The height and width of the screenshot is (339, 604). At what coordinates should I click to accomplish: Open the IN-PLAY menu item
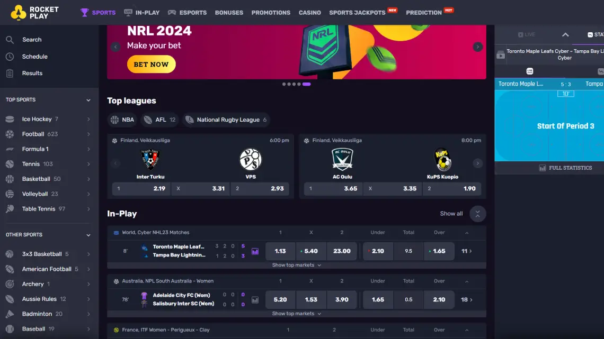pyautogui.click(x=142, y=12)
